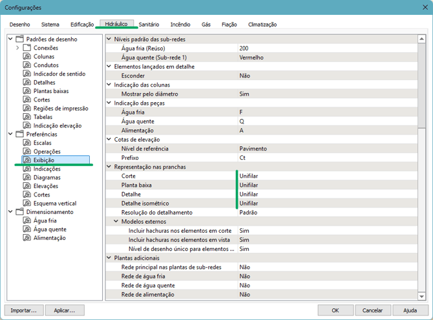Select the Tabelas settings icon
Screen dimensions: 433x320
click(27, 117)
